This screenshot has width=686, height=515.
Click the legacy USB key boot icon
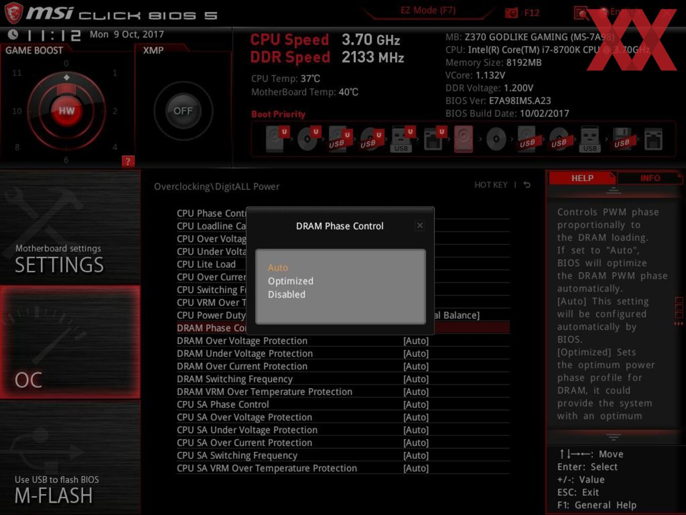coord(590,139)
